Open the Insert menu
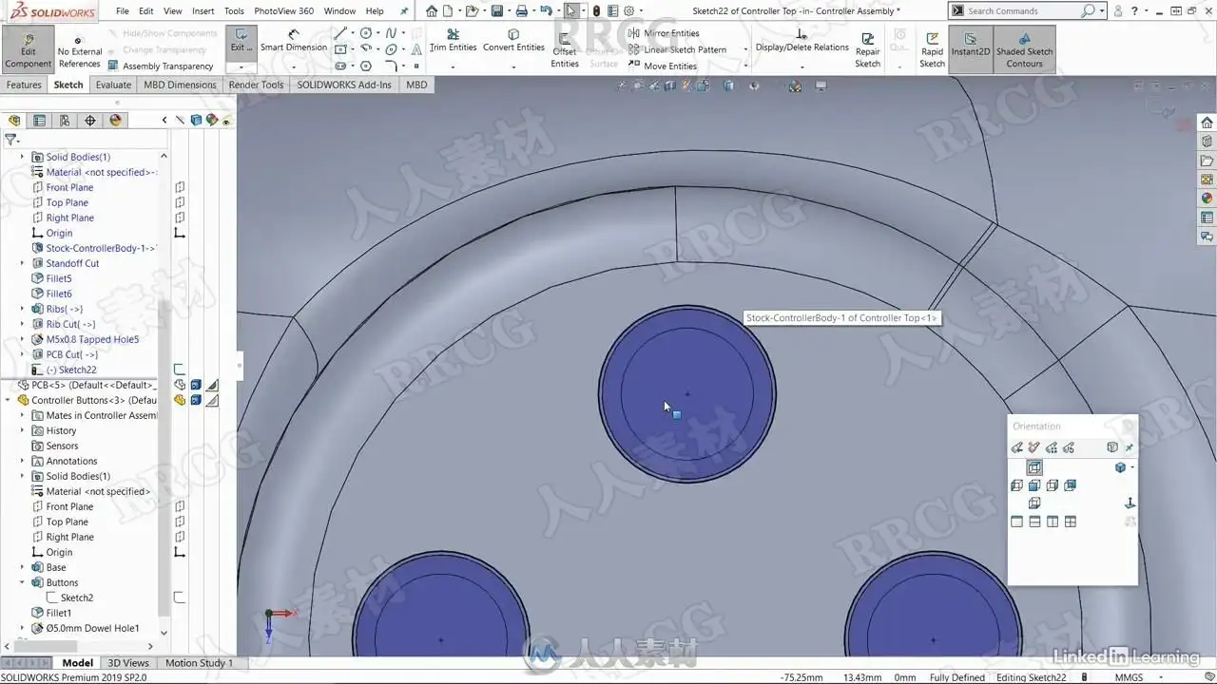Viewport: 1217px width, 684px height. (203, 11)
